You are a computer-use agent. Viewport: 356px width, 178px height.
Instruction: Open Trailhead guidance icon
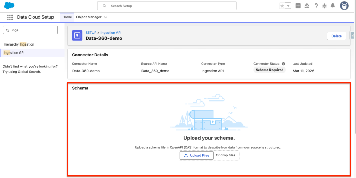pyautogui.click(x=307, y=6)
